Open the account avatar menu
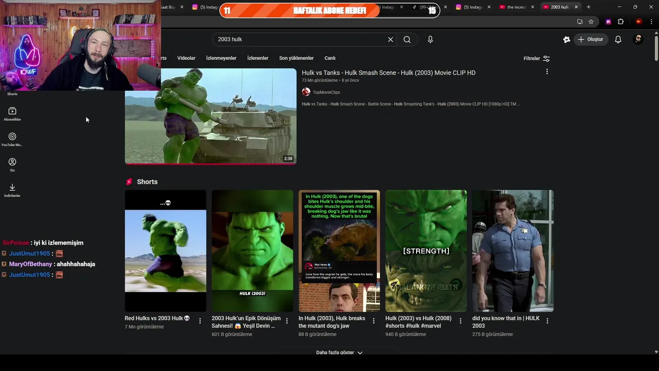This screenshot has height=371, width=659. (x=638, y=39)
